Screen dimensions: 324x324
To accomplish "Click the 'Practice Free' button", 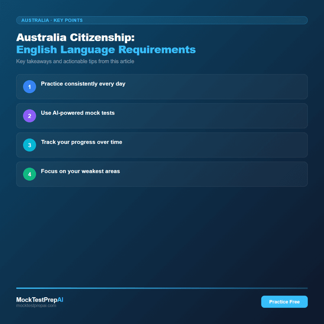I will coord(284,302).
